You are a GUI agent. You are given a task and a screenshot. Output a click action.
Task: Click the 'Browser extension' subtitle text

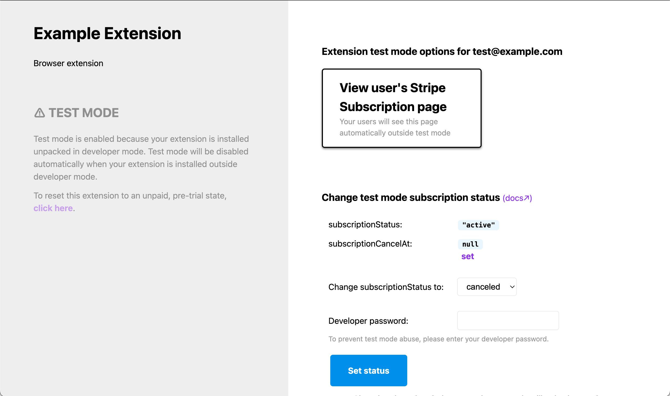(68, 63)
